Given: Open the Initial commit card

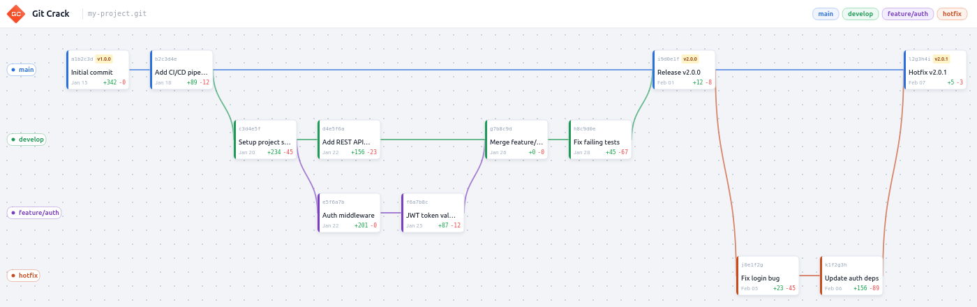Looking at the screenshot, I should (98, 70).
